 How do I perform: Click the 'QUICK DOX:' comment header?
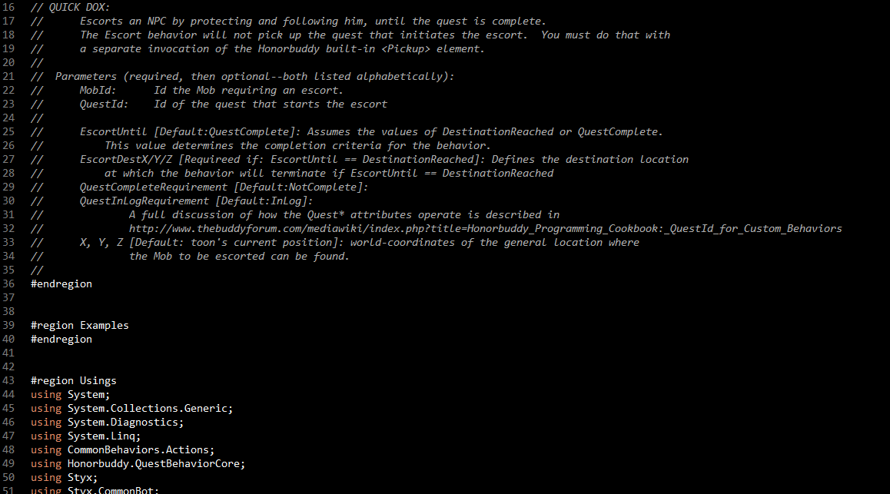coord(79,8)
